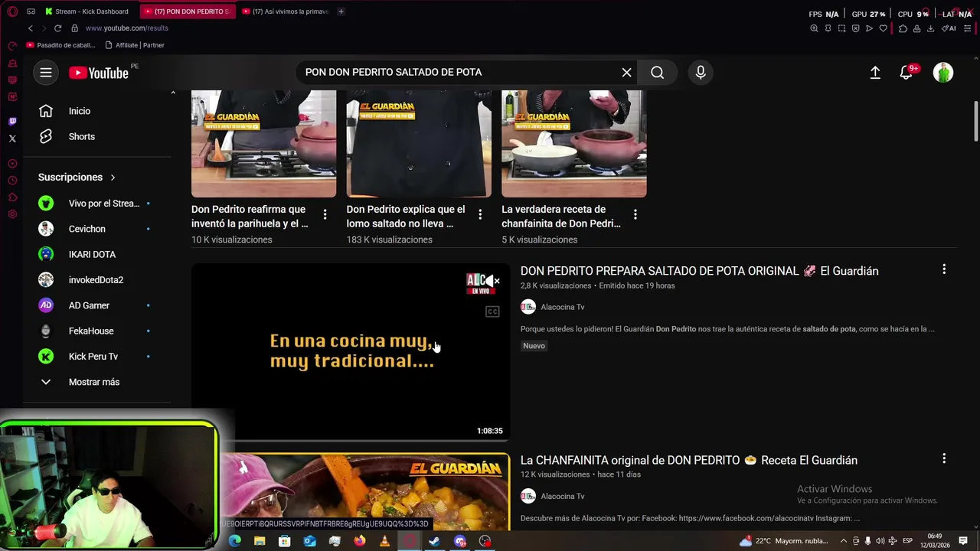Click the YouTube logo
This screenshot has width=980, height=551.
tap(99, 73)
